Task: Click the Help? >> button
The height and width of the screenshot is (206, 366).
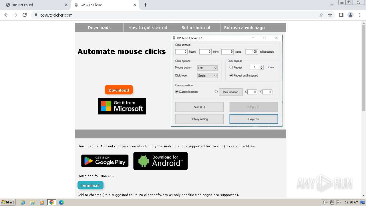Action: tap(254, 119)
